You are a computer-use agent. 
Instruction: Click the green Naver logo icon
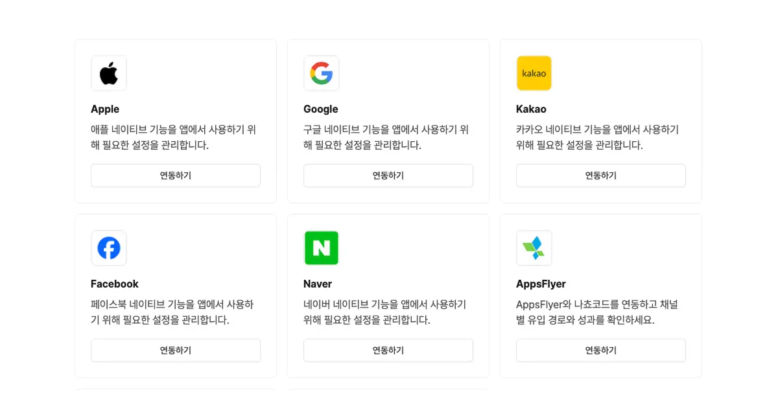[x=322, y=248]
